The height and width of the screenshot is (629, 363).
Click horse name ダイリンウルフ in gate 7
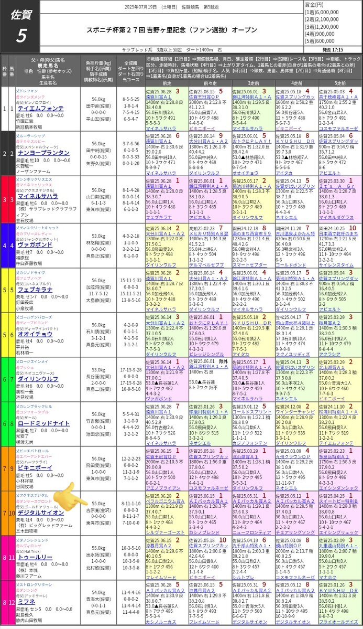[37, 379]
